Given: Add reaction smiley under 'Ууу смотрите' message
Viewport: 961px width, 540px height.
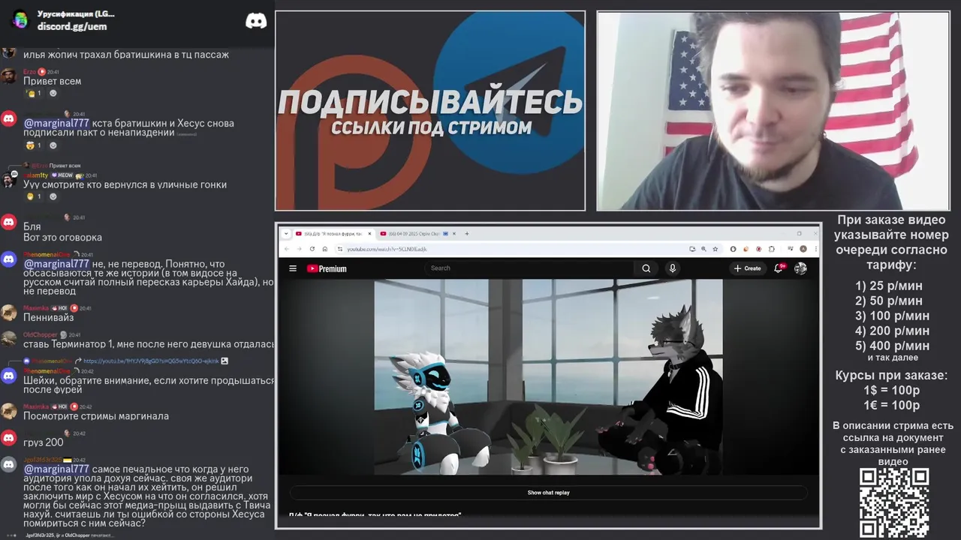Looking at the screenshot, I should (53, 197).
